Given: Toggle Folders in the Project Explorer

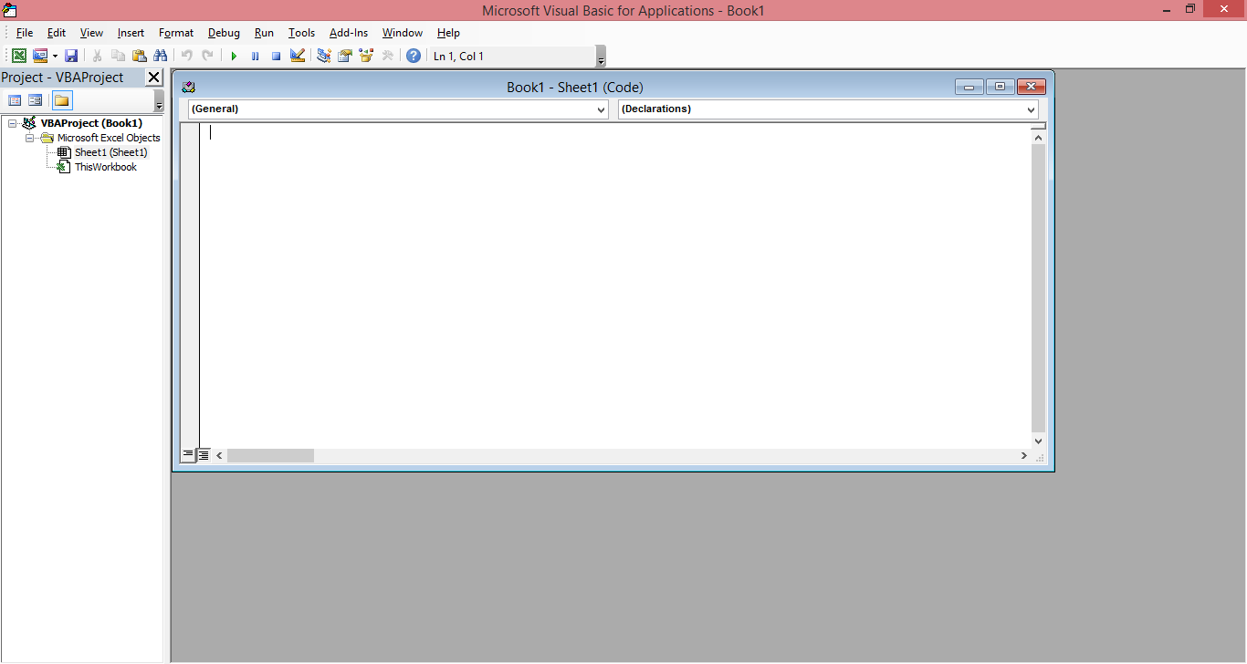Looking at the screenshot, I should point(61,99).
